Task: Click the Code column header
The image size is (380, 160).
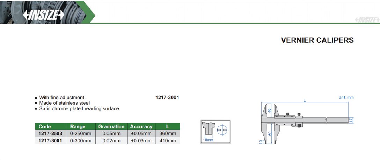Action: 45,127
